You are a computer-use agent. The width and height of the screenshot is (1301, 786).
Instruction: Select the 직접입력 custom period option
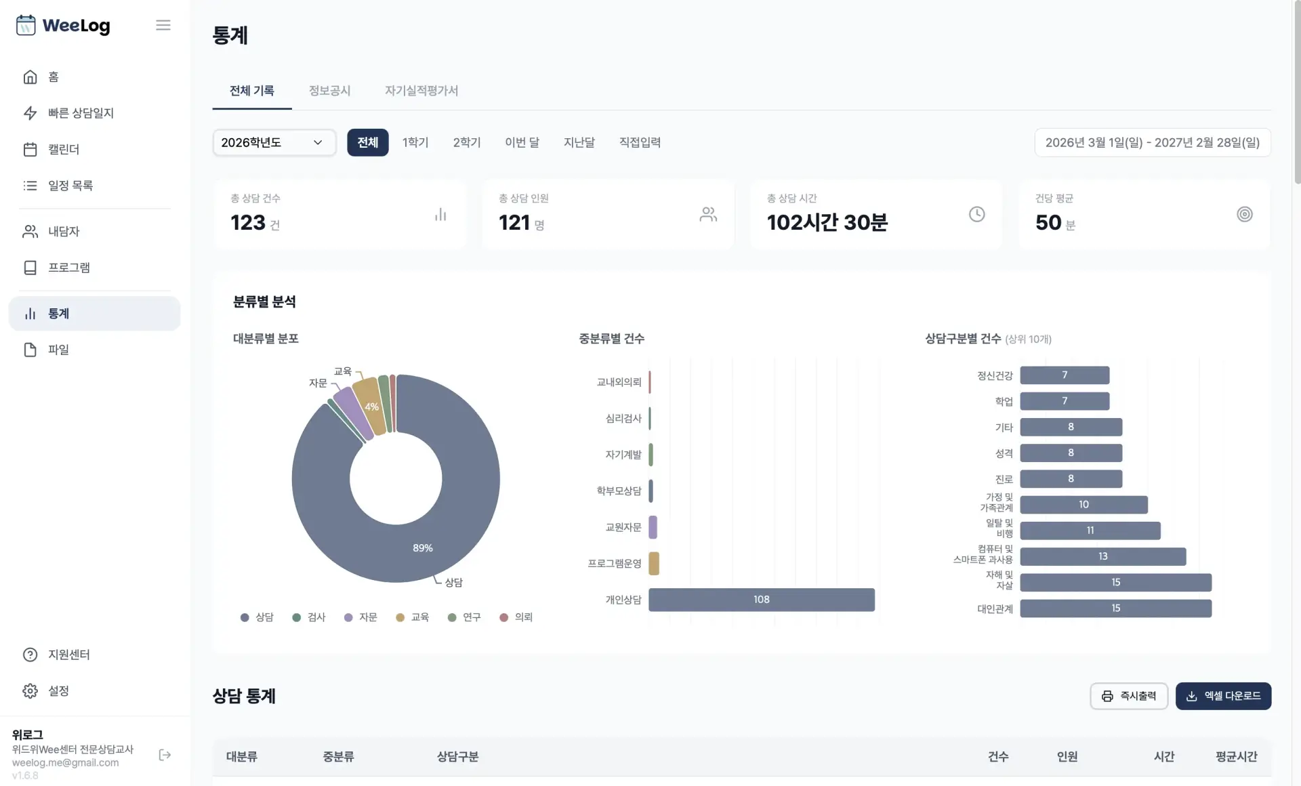pos(639,142)
